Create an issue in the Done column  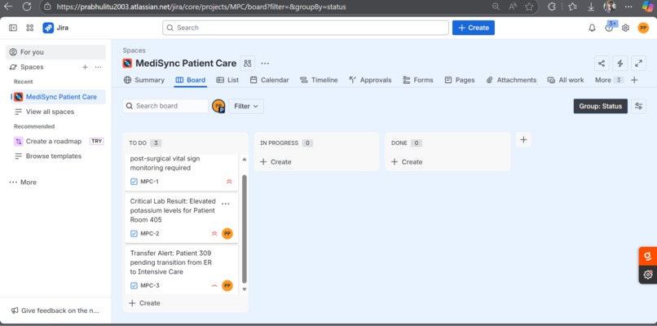(x=407, y=161)
